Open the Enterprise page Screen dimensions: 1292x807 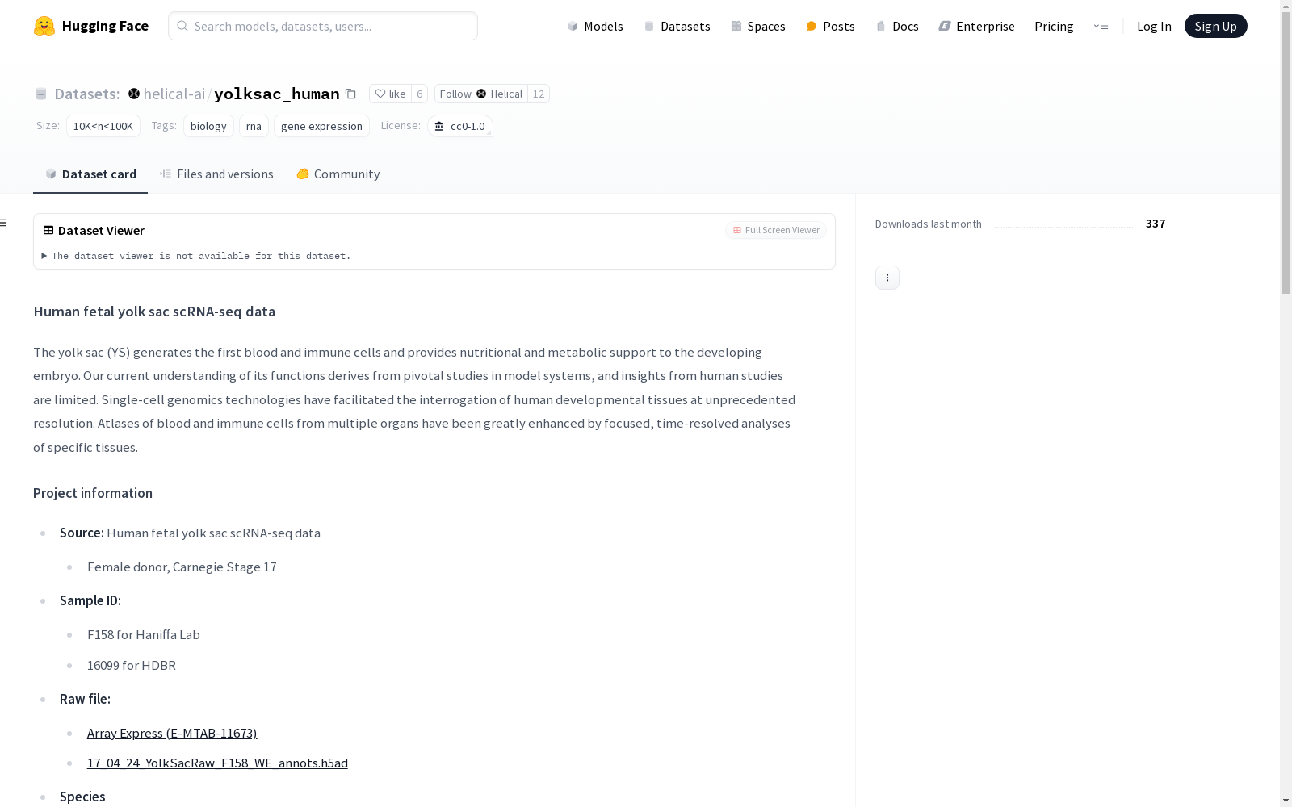pos(977,26)
